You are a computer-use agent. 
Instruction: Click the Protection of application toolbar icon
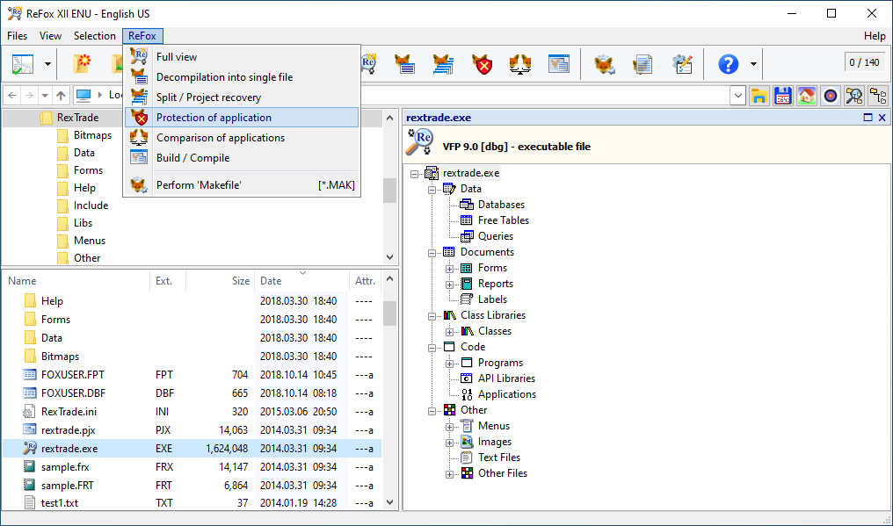(x=482, y=64)
